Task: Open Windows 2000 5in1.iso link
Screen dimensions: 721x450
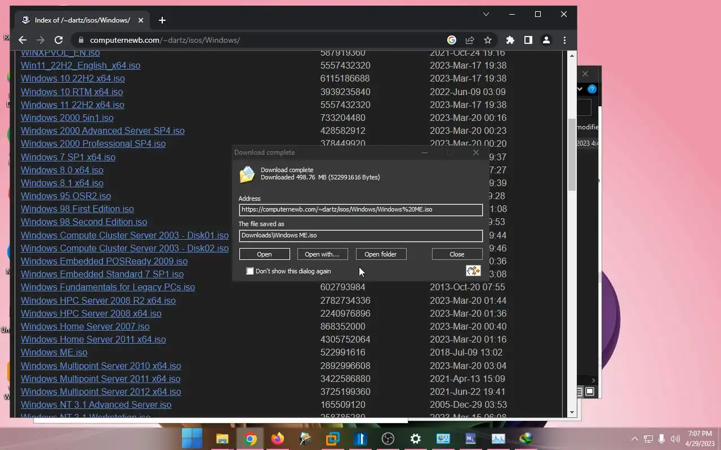Action: [x=67, y=118]
